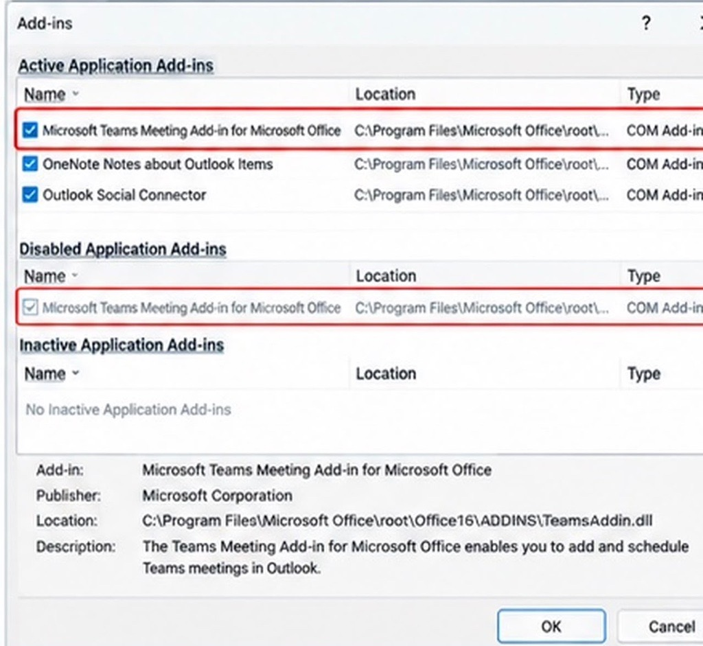Click the 'Inactive Application Add-ins' section heading
This screenshot has height=646, width=703.
[122, 345]
